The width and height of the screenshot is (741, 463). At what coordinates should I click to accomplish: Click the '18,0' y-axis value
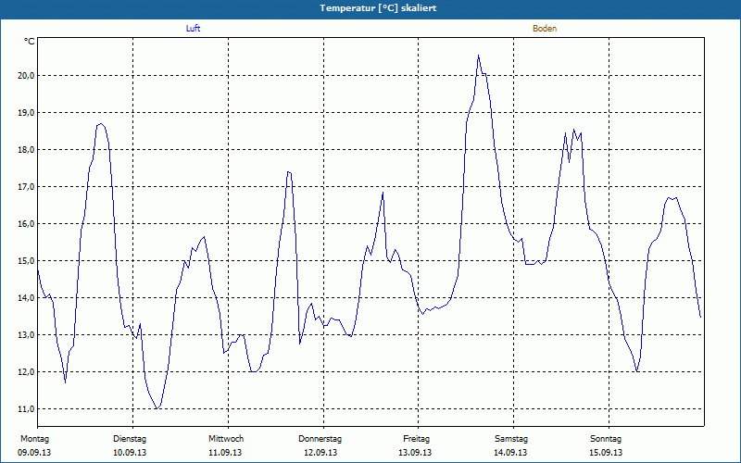26,150
